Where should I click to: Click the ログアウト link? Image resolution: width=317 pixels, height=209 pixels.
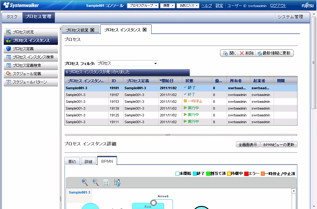pyautogui.click(x=278, y=6)
